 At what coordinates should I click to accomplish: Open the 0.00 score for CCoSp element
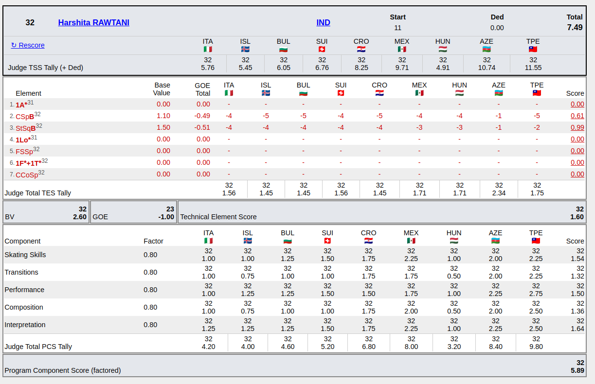tap(577, 174)
